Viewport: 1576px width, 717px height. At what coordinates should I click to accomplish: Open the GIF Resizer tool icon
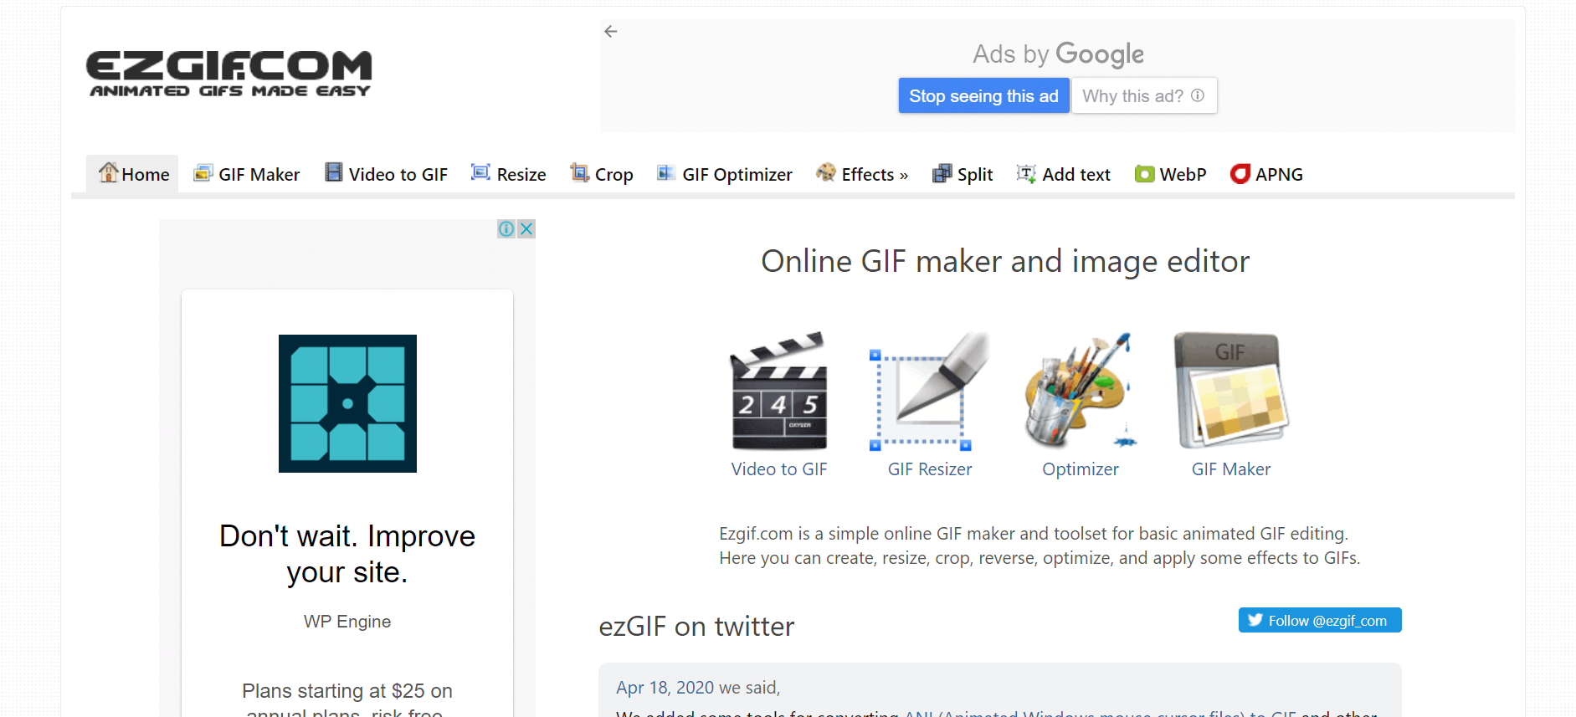click(x=929, y=391)
